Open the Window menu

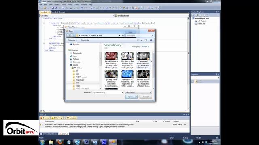click(84, 4)
